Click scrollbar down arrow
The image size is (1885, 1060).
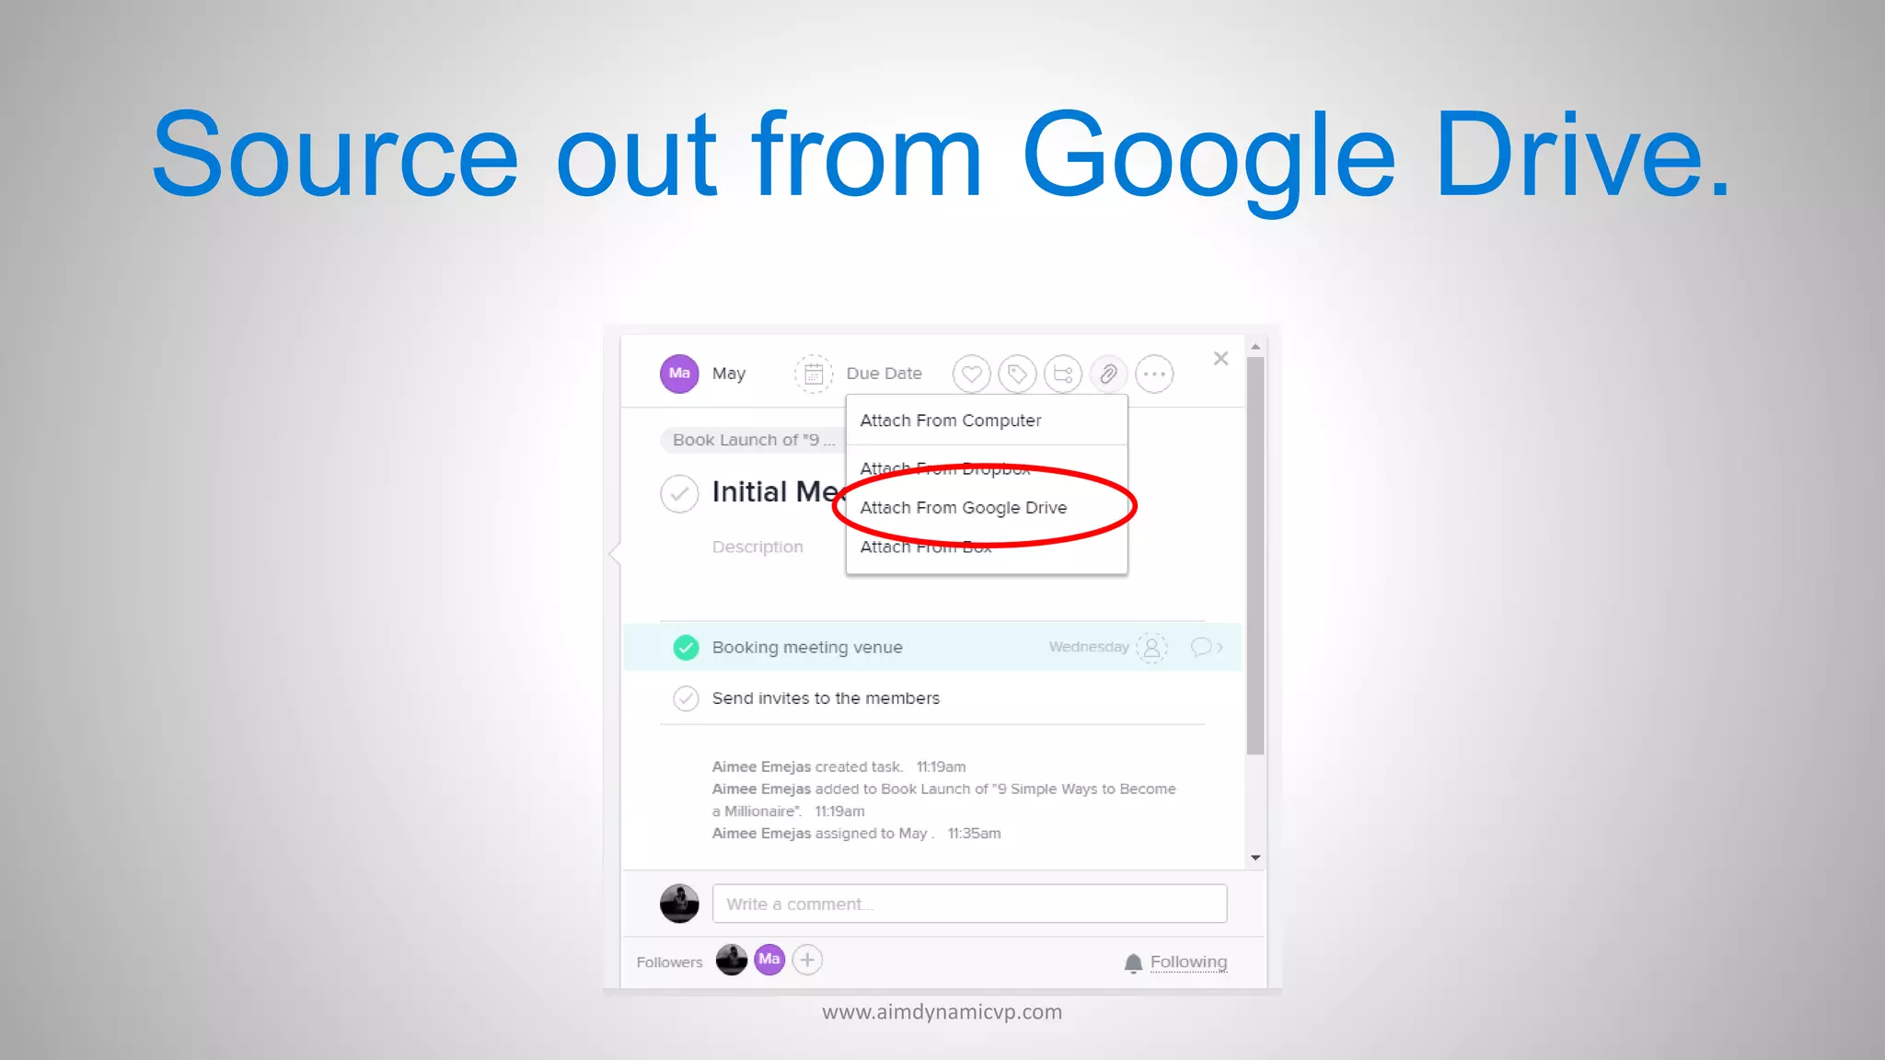[x=1255, y=858]
